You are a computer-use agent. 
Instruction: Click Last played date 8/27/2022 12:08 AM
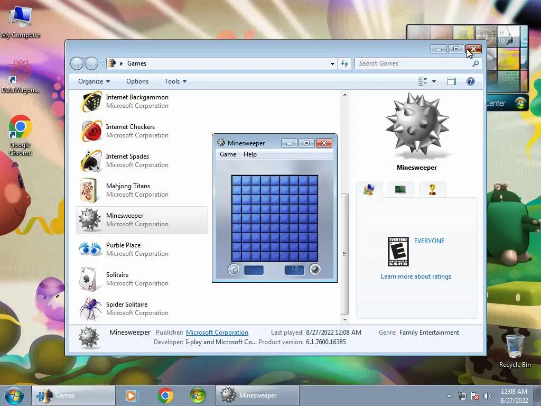(333, 333)
